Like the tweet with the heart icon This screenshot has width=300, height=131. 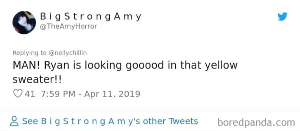coord(18,94)
